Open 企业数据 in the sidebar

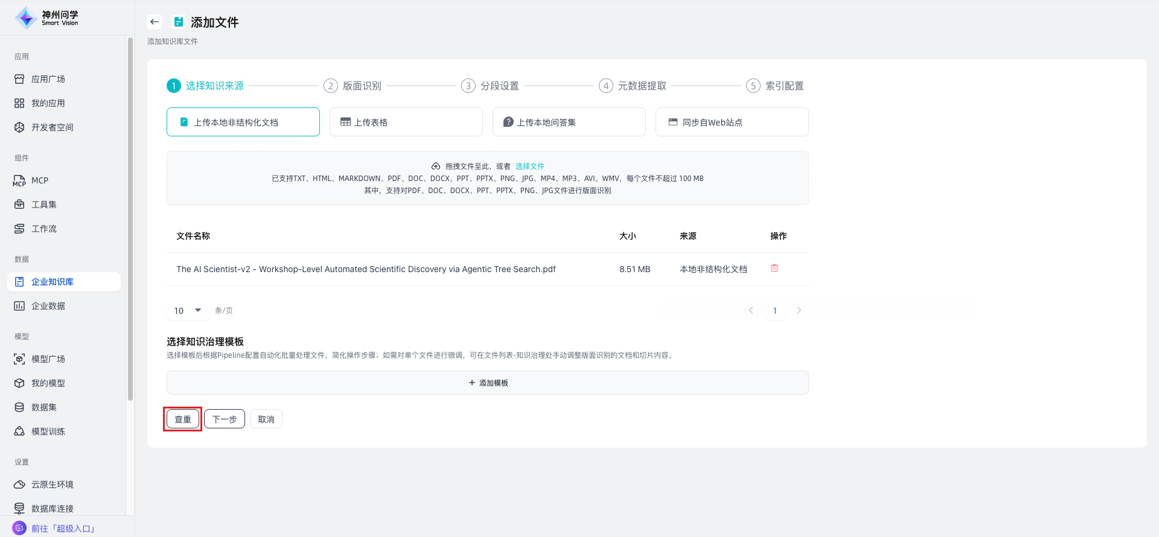pyautogui.click(x=48, y=306)
